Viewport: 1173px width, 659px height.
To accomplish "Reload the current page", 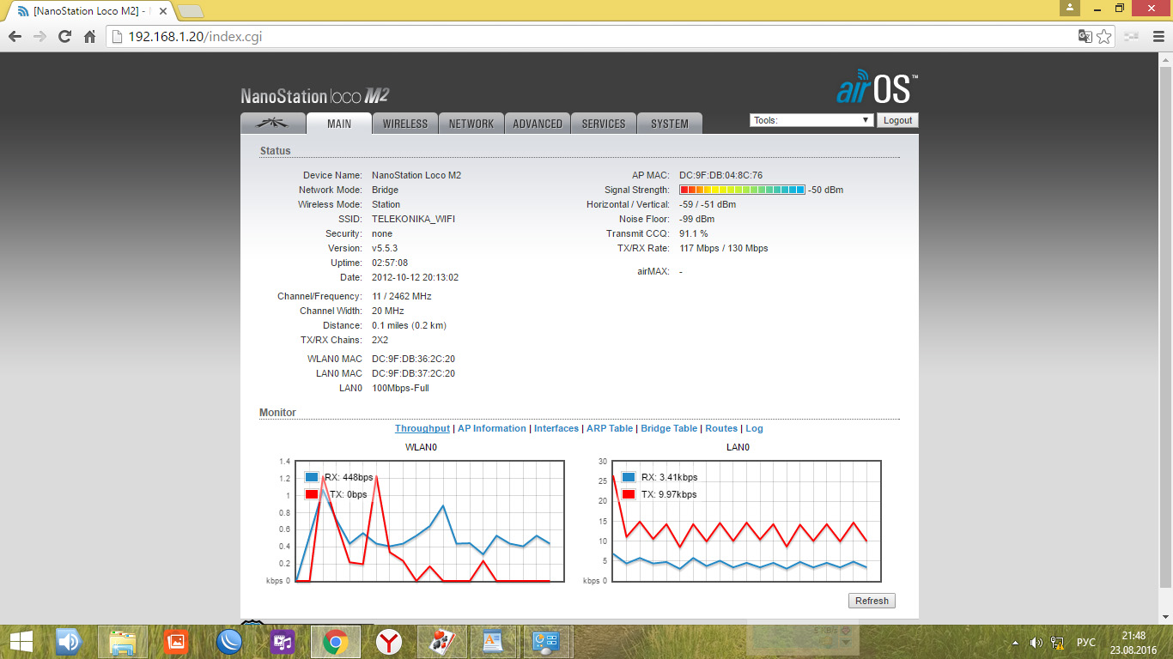I will click(x=64, y=36).
